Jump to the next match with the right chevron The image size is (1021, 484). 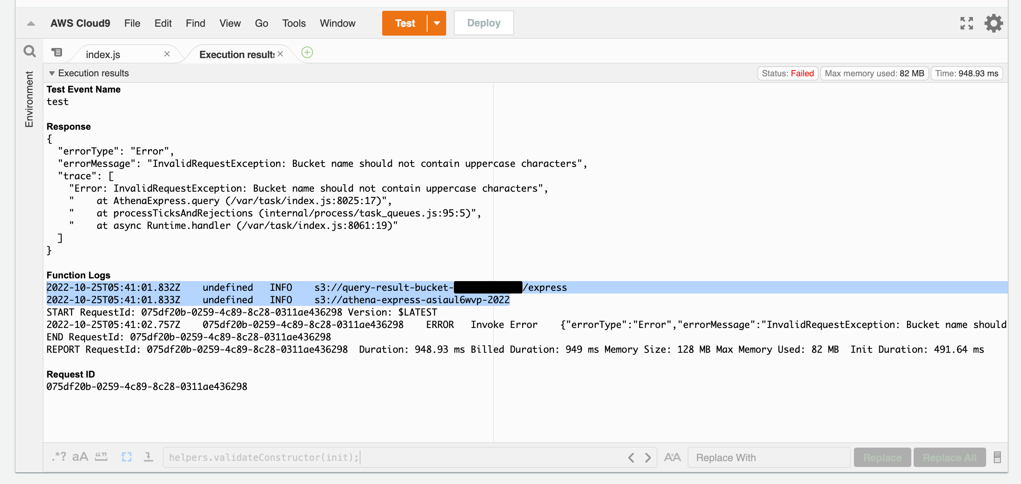(x=648, y=457)
